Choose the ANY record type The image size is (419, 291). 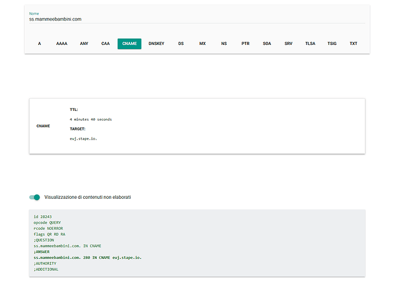tap(84, 44)
